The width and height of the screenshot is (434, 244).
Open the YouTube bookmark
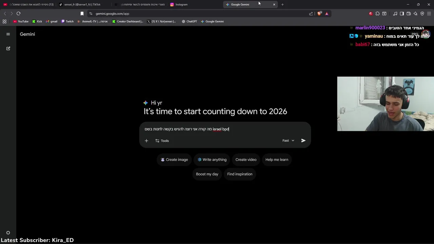(21, 21)
